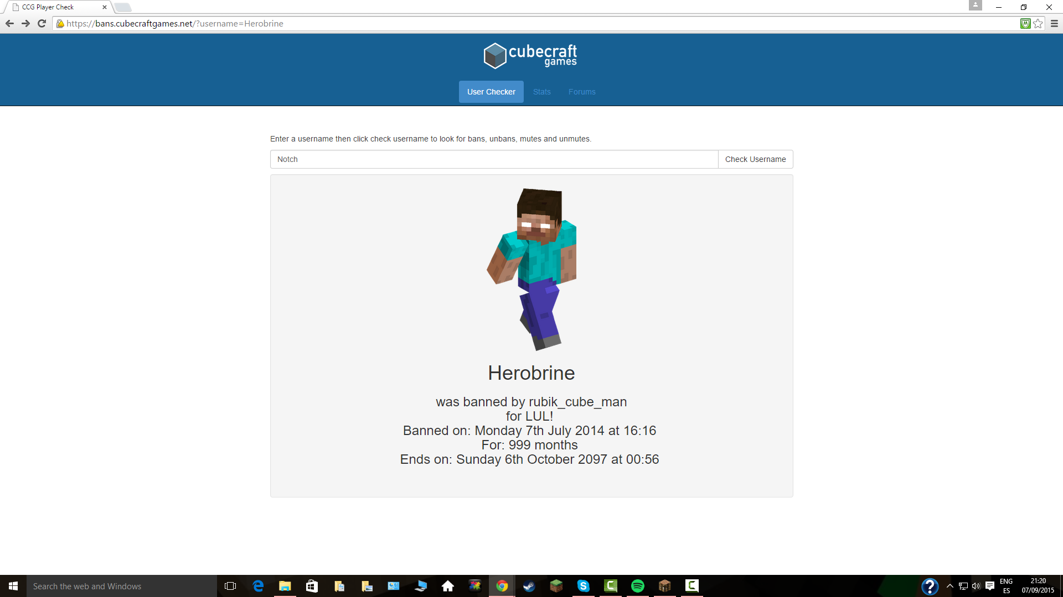Screen dimensions: 1063x597
Task: Bookmark this page with the star icon
Action: click(1038, 24)
